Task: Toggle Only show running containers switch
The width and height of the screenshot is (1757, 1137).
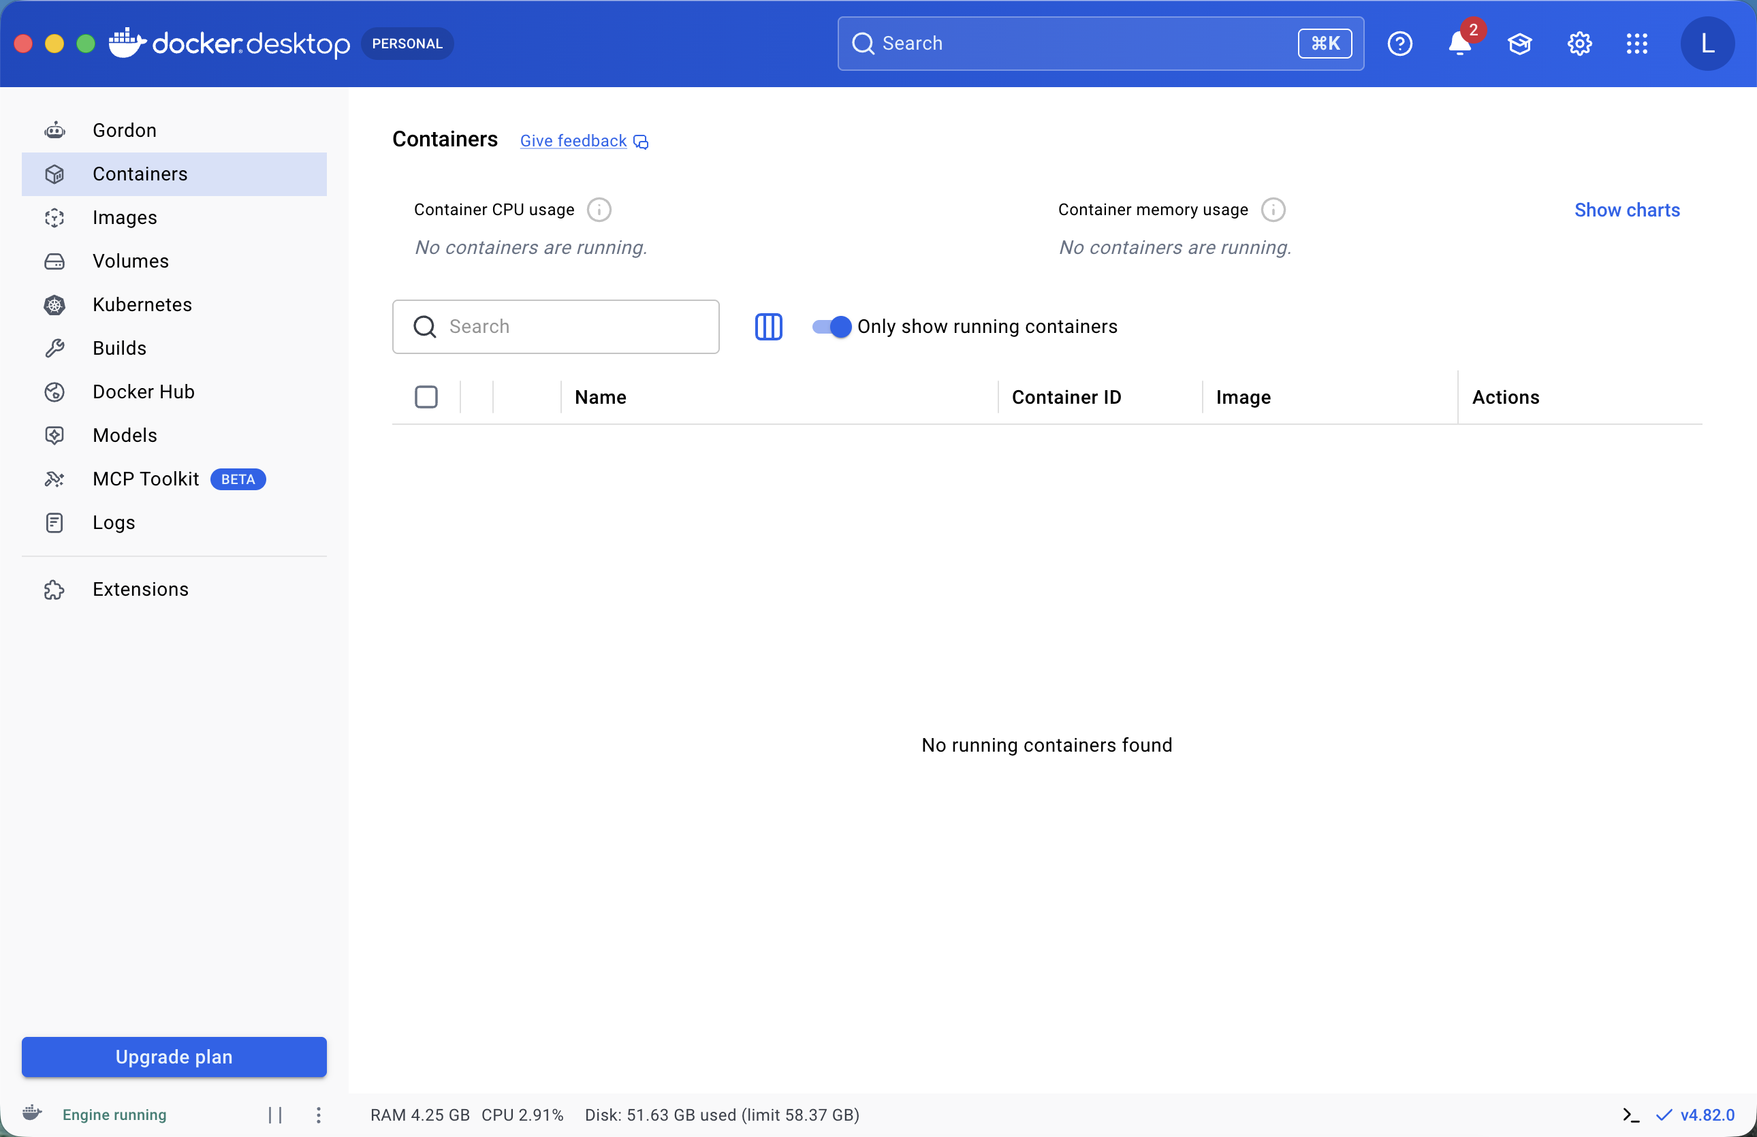Action: click(x=832, y=327)
